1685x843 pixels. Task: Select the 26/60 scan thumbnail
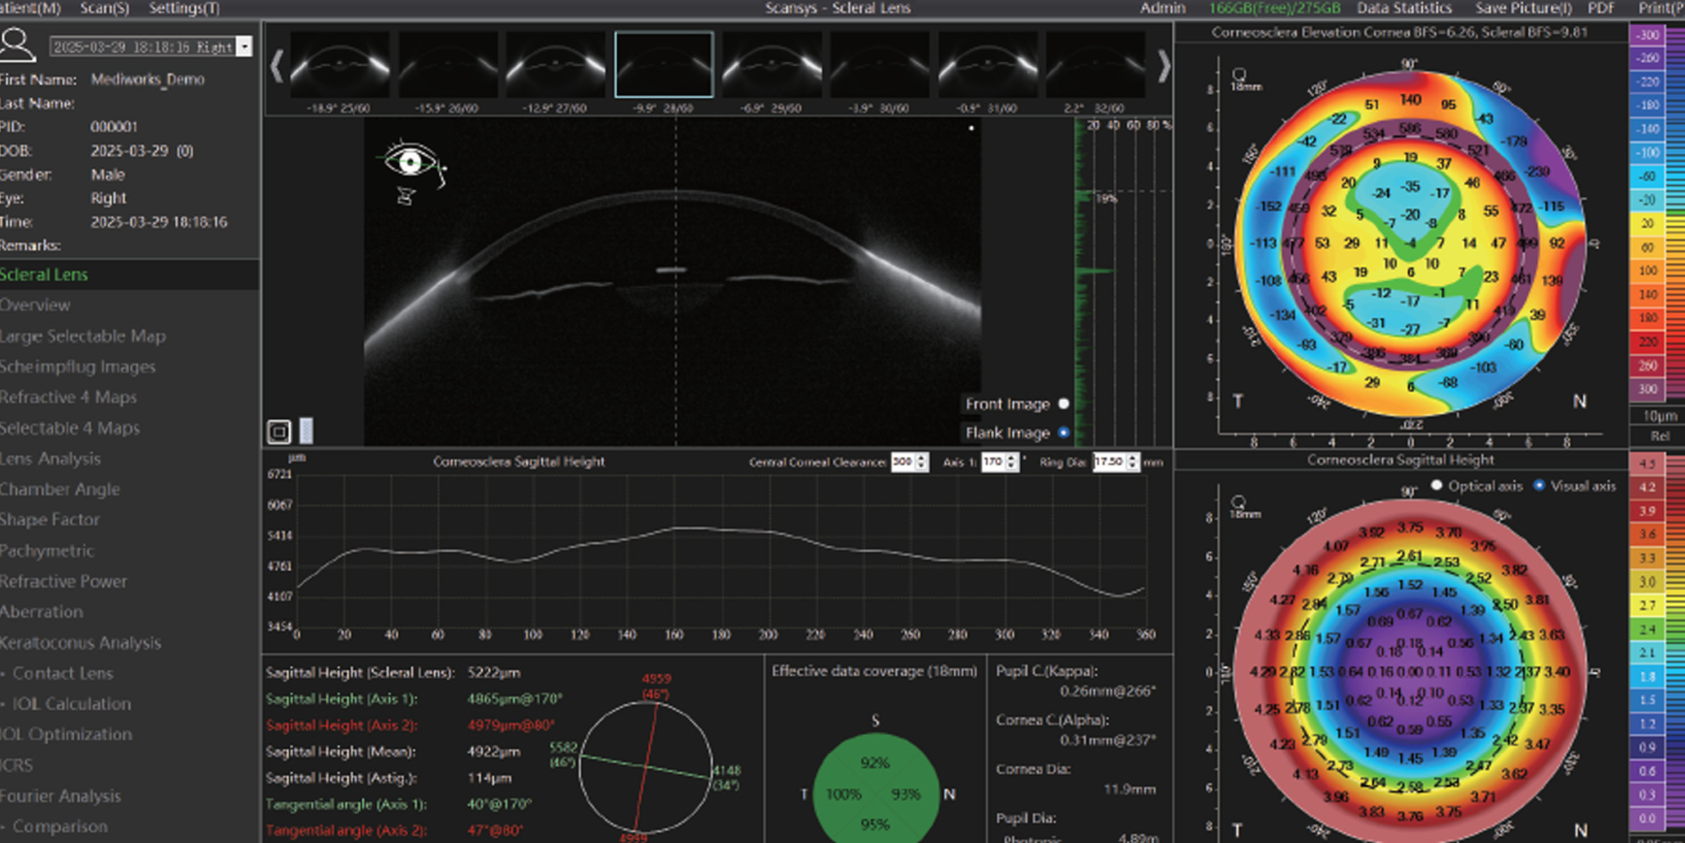click(x=448, y=65)
